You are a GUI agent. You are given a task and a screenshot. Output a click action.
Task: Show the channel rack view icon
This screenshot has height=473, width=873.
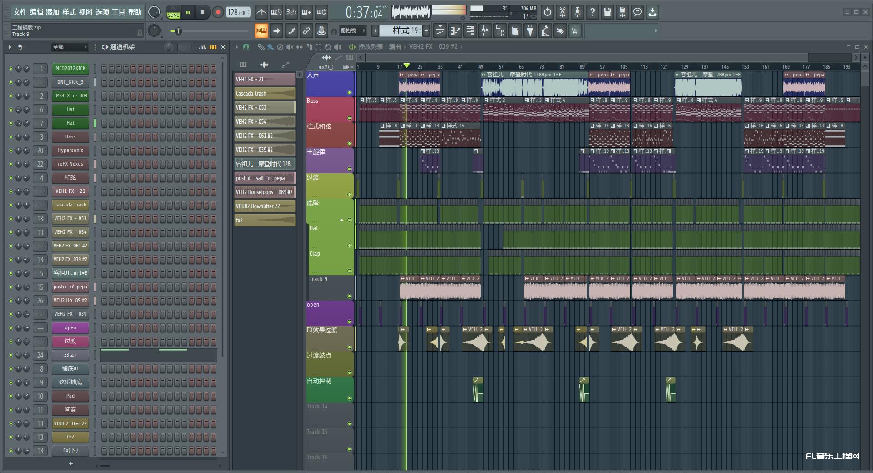click(470, 31)
